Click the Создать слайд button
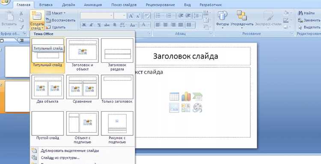321x164 pixels. (37, 20)
